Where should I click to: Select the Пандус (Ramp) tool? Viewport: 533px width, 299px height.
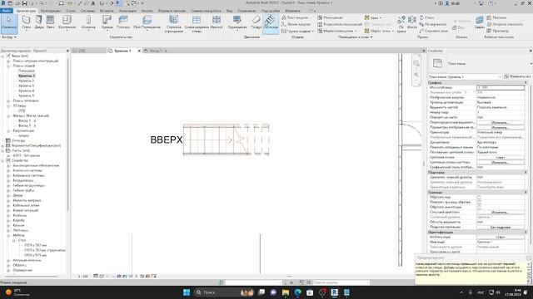click(x=256, y=22)
